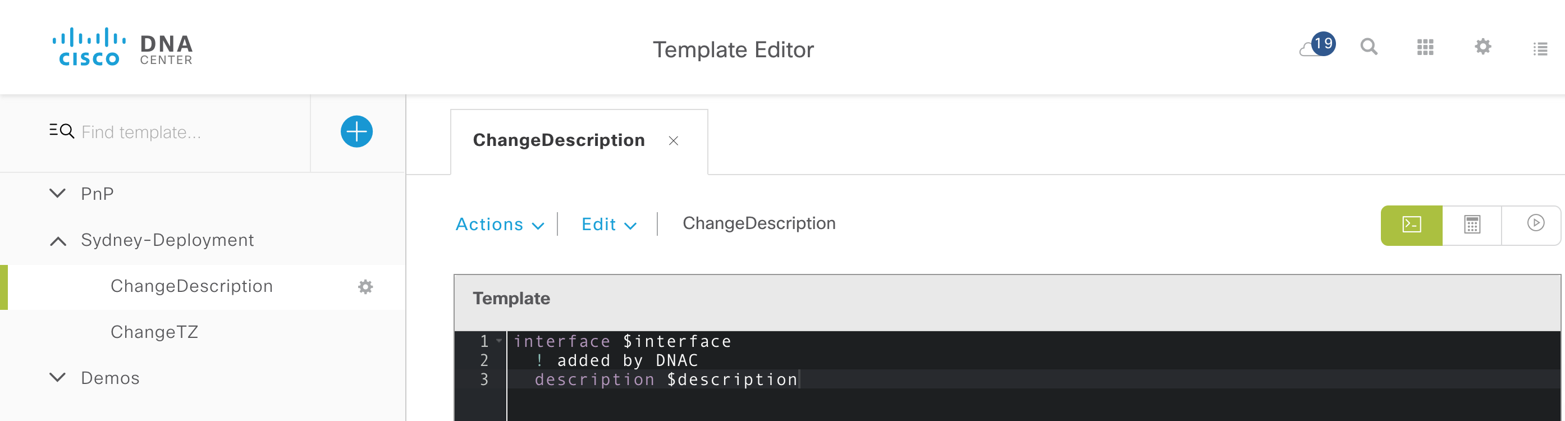Open the Edit dropdown menu
This screenshot has height=421, width=1565.
tap(608, 225)
